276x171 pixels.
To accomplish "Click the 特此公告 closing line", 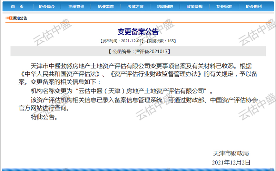I will (x=45, y=117).
